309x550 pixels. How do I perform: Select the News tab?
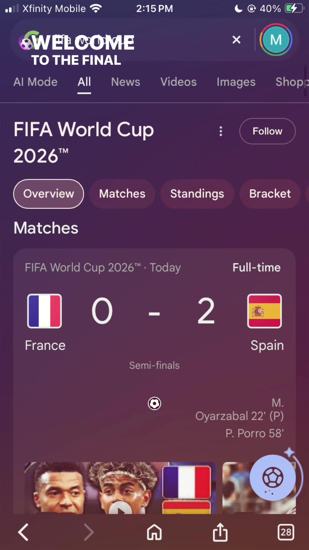tap(126, 82)
